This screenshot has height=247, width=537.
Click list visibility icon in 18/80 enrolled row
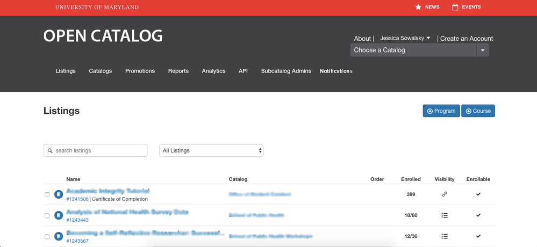pos(445,215)
